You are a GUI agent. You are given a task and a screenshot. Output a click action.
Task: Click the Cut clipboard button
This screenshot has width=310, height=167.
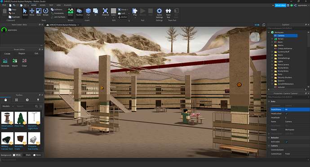(x=12, y=13)
